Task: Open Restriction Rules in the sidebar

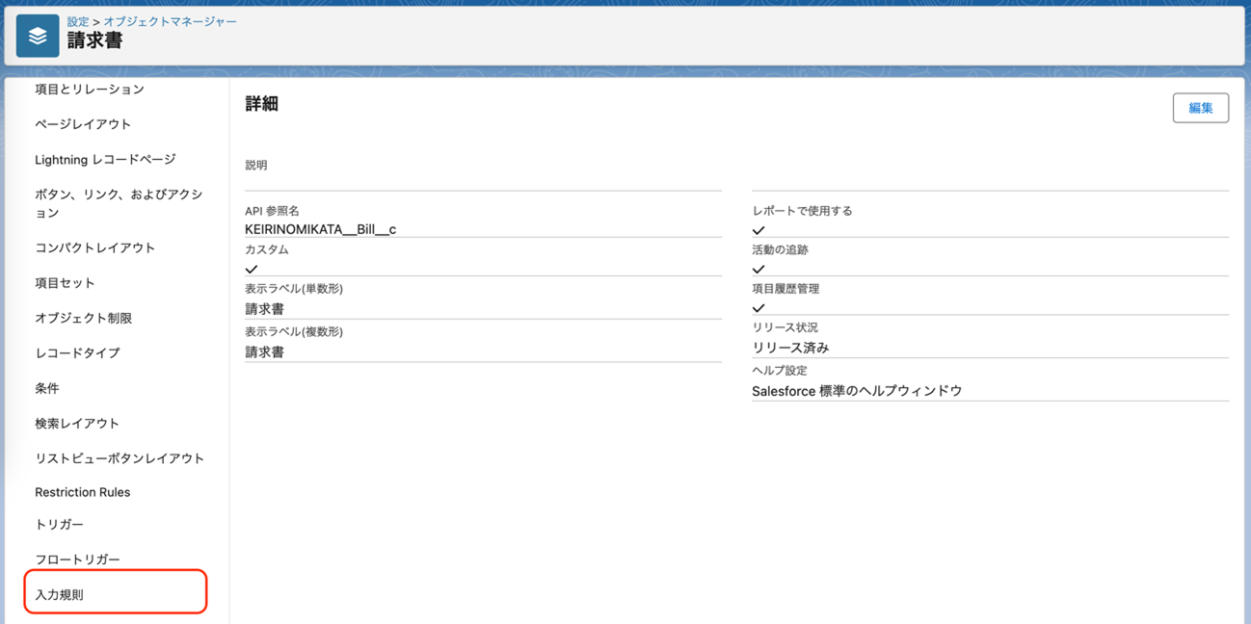Action: pyautogui.click(x=82, y=492)
